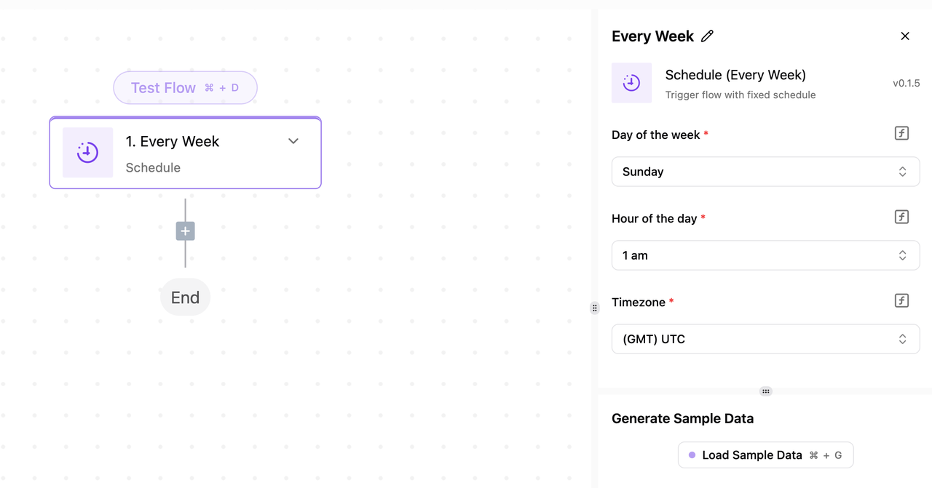Click the horizontal resize handle above Generate Sample Data

click(765, 391)
